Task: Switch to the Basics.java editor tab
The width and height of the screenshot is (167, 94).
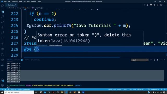Action: [11, 5]
